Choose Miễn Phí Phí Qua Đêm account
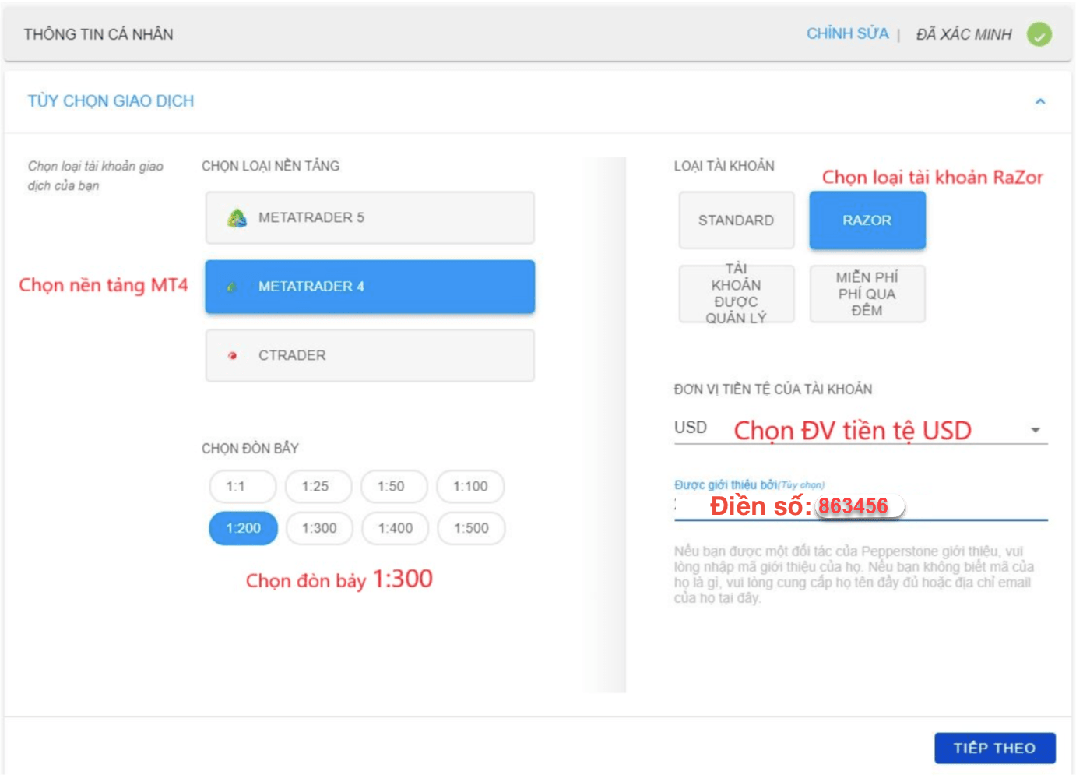The image size is (1076, 782). coord(867,294)
